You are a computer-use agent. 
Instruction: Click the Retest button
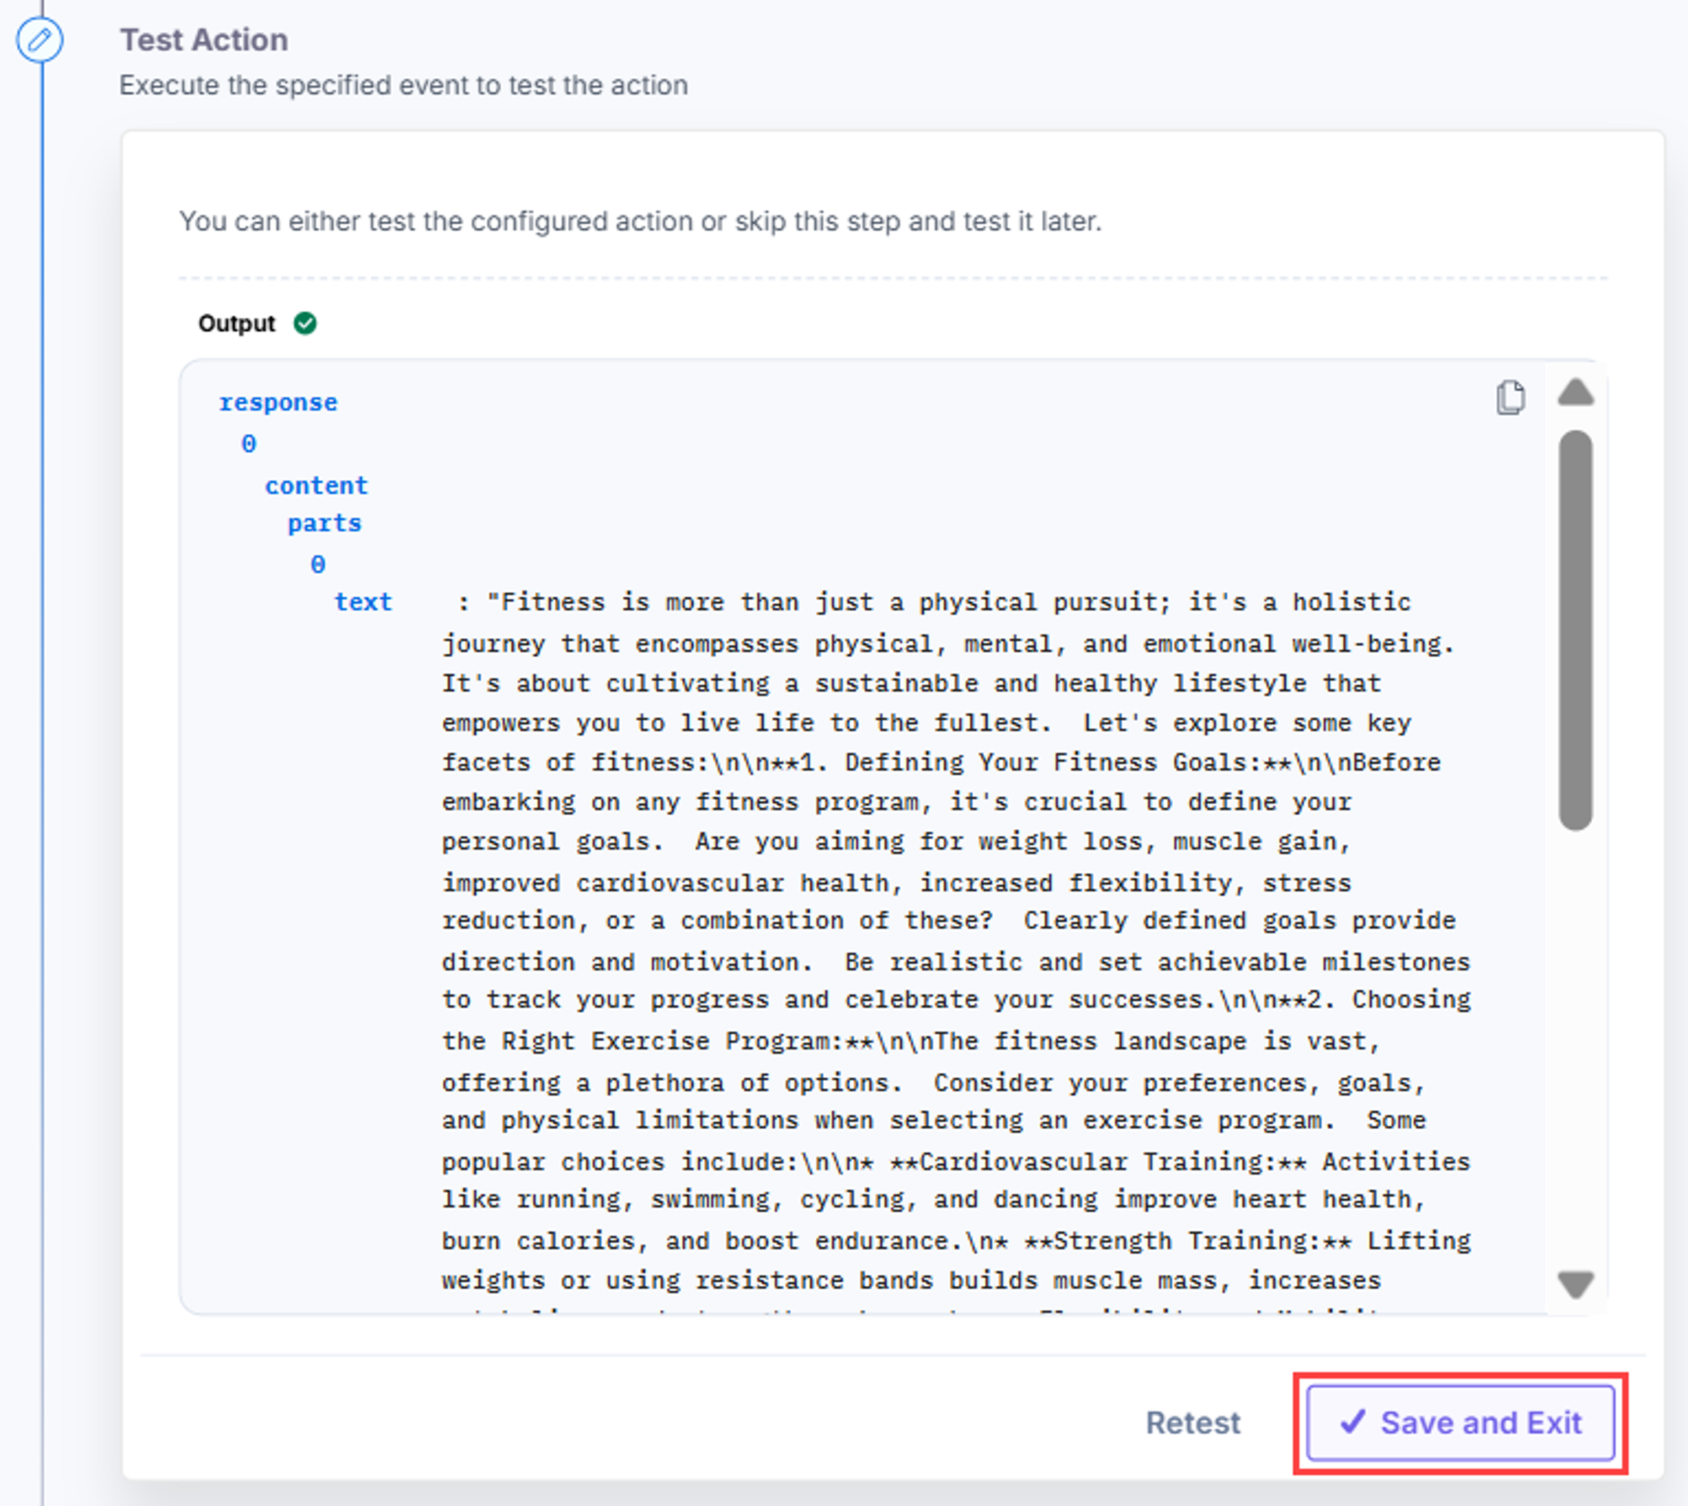[x=1193, y=1422]
